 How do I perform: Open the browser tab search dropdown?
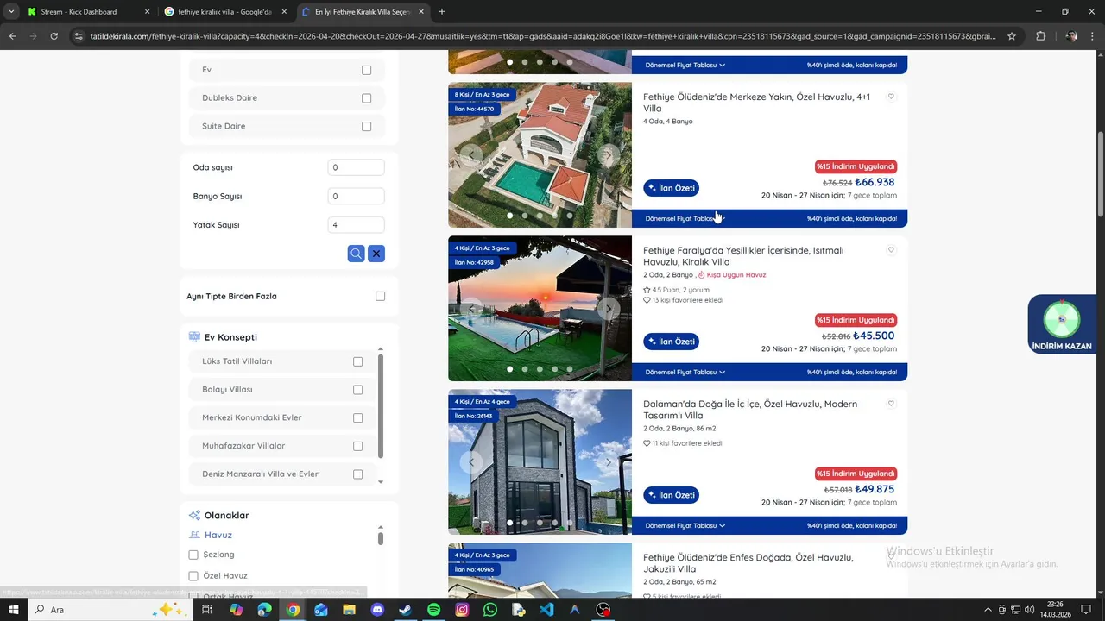(11, 12)
